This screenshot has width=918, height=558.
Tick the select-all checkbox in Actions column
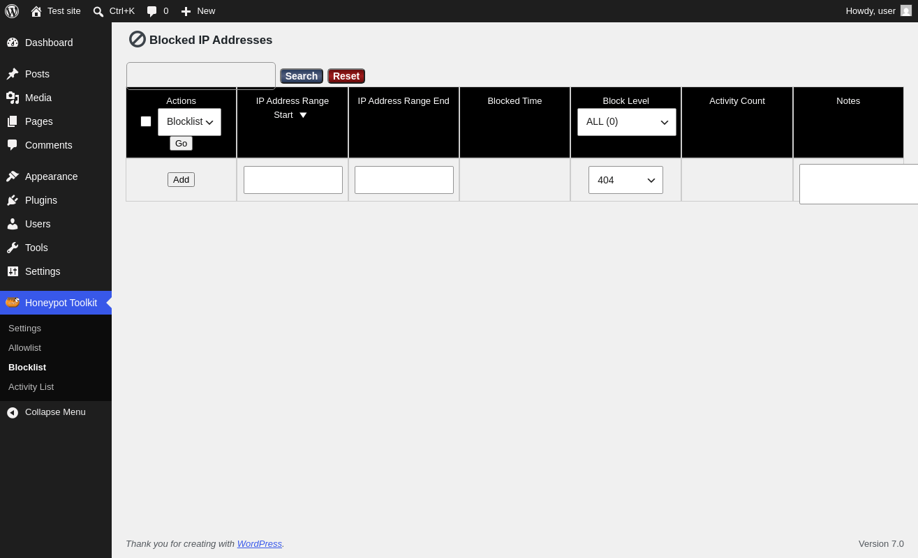point(146,121)
